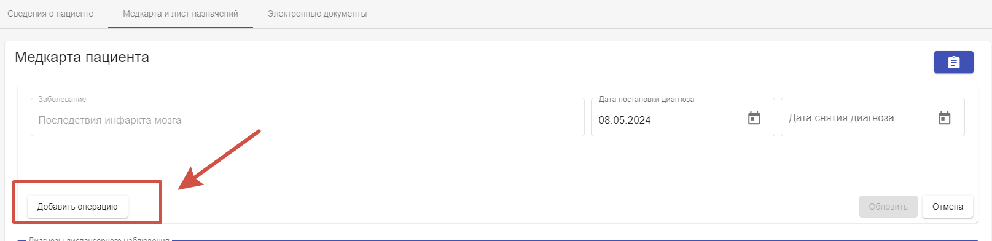The width and height of the screenshot is (992, 241).
Task: Click the Добавить операцию button
Action: point(77,207)
